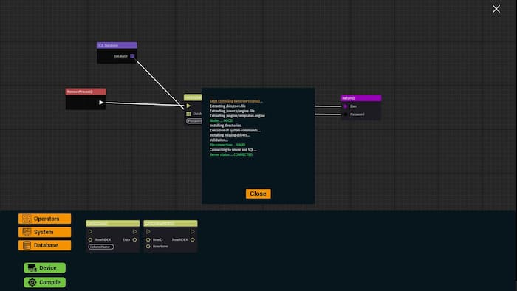Screen dimensions: 517x291
Task: Select the RemoveProcess() red node header
Action: 86,92
